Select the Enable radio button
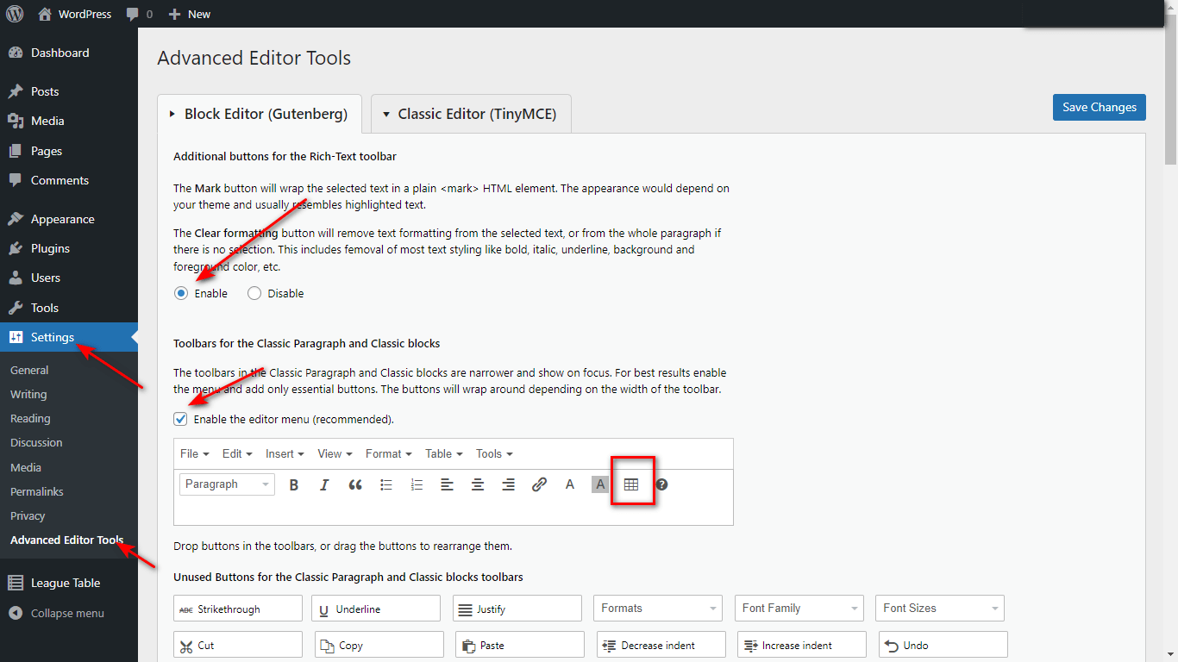The height and width of the screenshot is (662, 1178). pos(181,293)
